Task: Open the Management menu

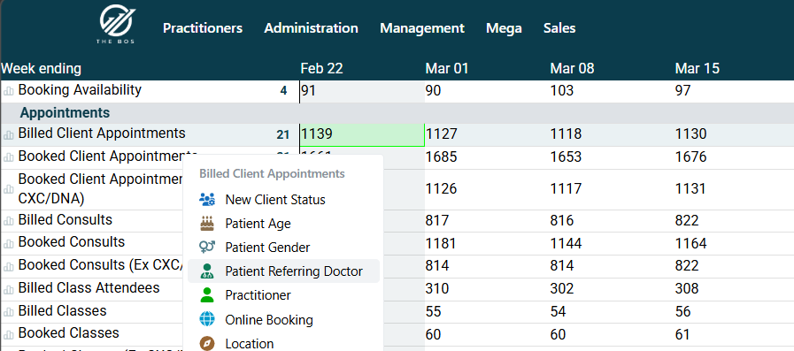Action: [422, 28]
